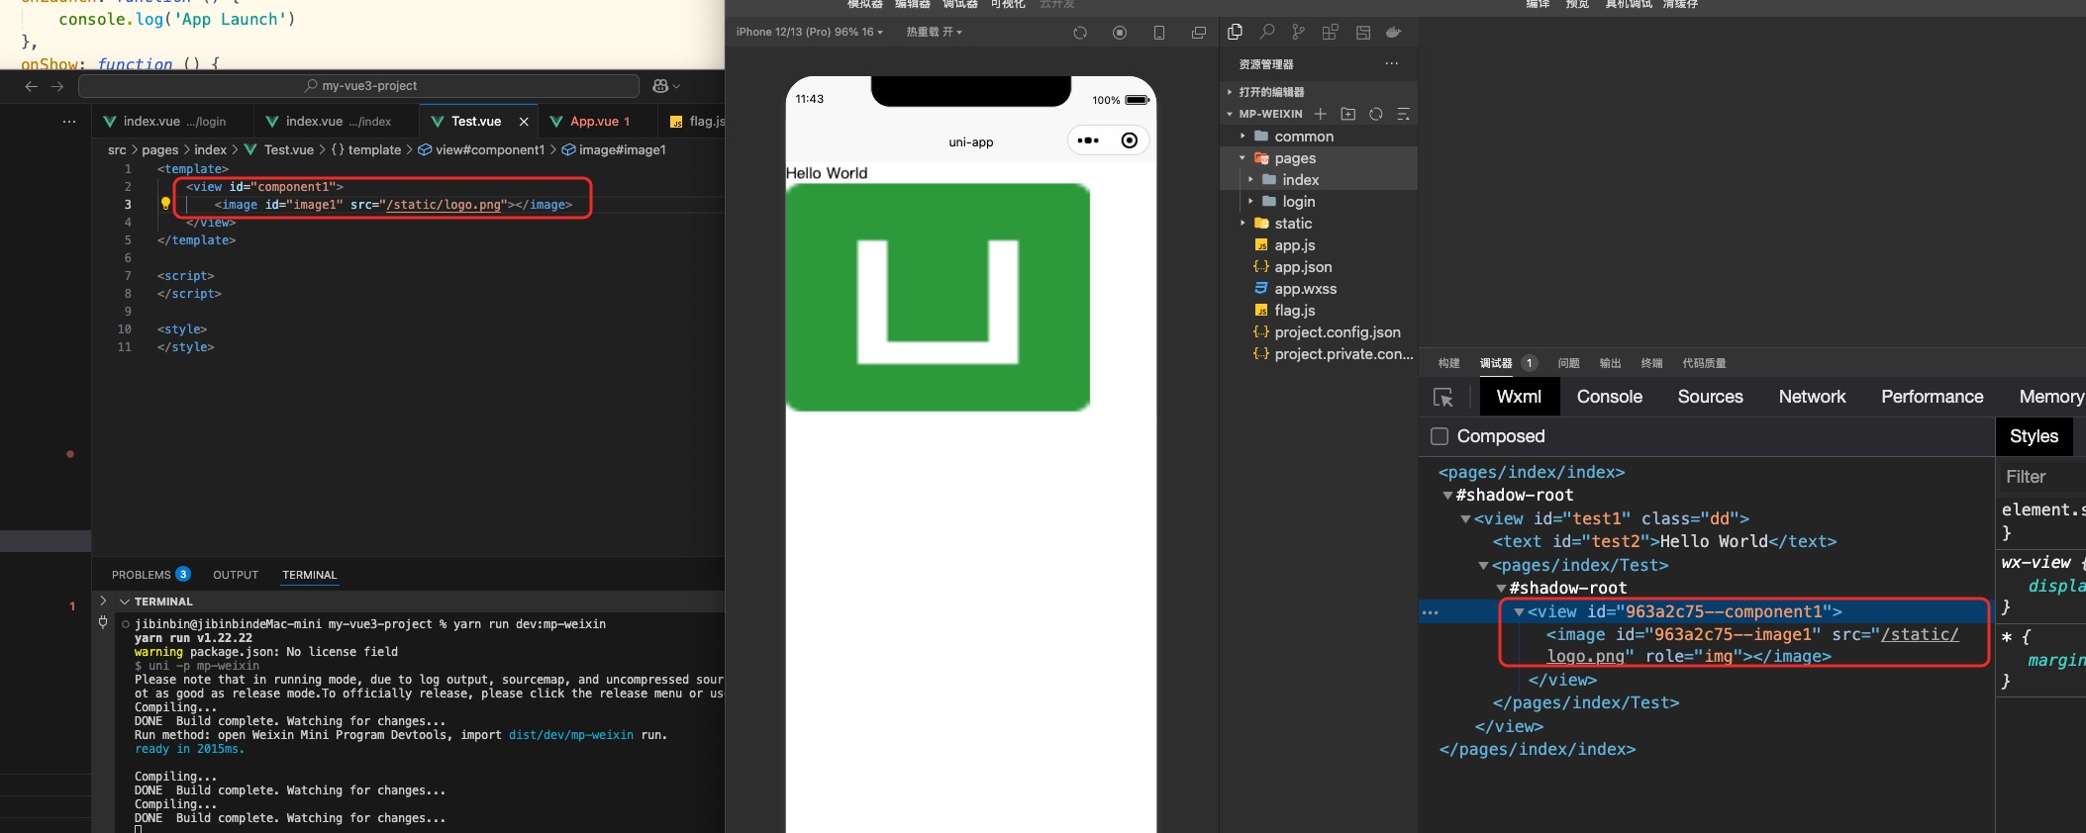The width and height of the screenshot is (2086, 833).
Task: Switch to the Console tab
Action: click(1609, 397)
